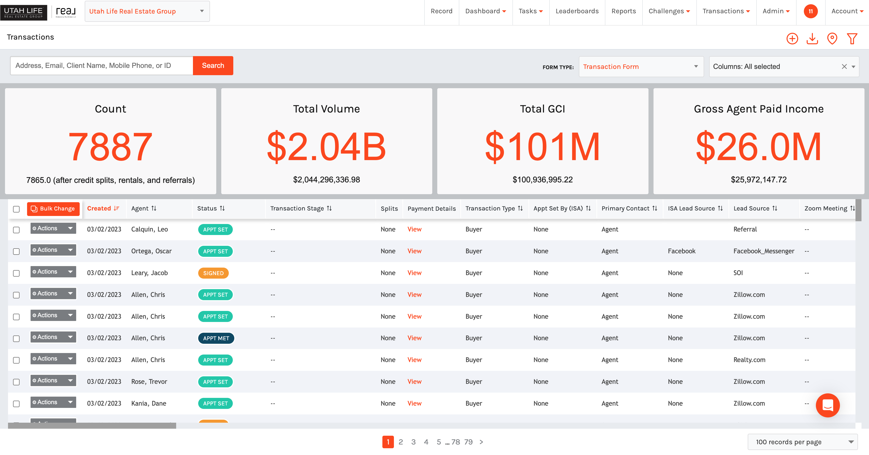The height and width of the screenshot is (455, 869).
Task: Open the Transaction Form type dropdown
Action: coord(641,66)
